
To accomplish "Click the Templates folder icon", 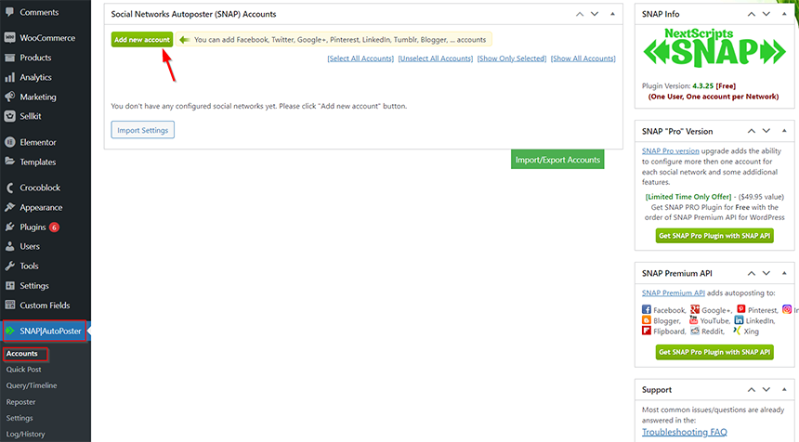I will point(9,162).
